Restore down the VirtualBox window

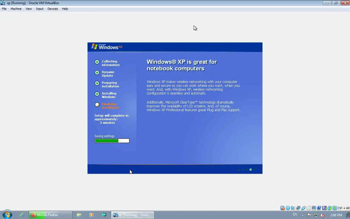336,3
